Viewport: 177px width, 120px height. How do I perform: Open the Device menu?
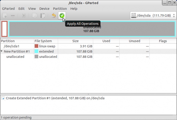(x=44, y=9)
